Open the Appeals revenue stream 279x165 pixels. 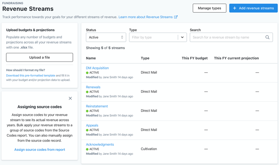(92, 125)
